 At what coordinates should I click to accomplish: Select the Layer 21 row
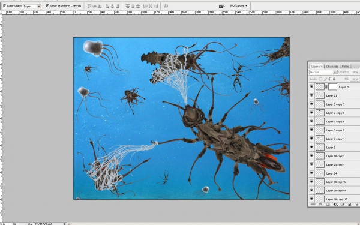click(x=335, y=95)
